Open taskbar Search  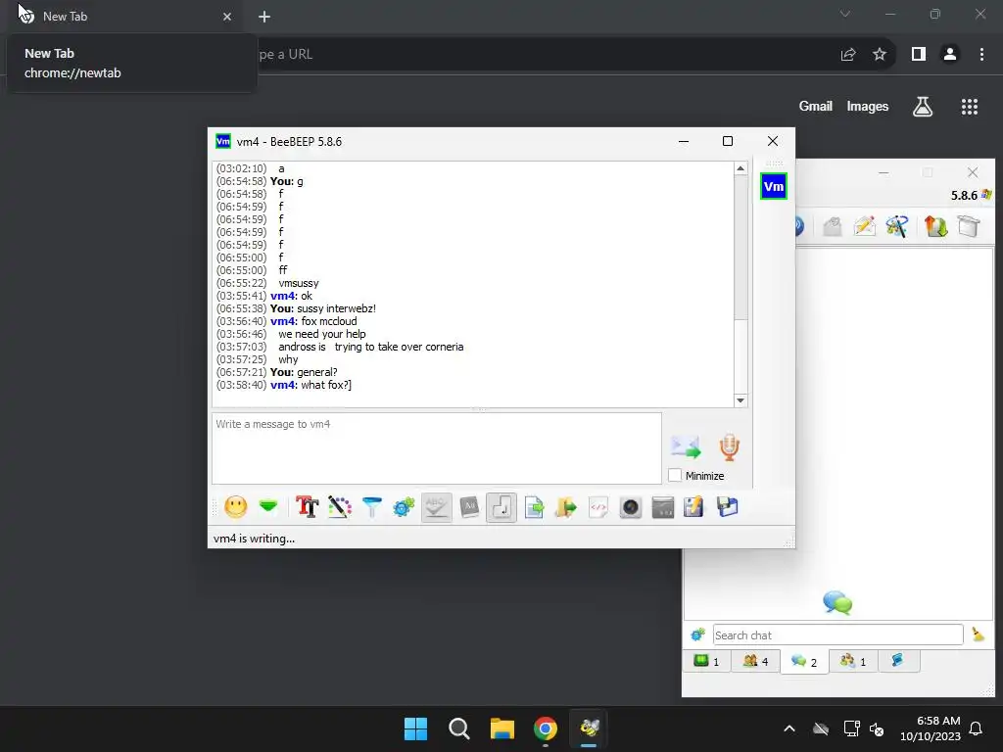458,728
